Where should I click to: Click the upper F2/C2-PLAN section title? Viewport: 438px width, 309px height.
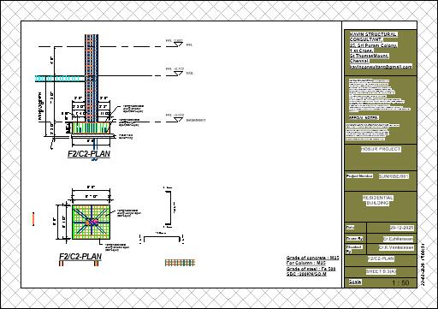coord(89,154)
